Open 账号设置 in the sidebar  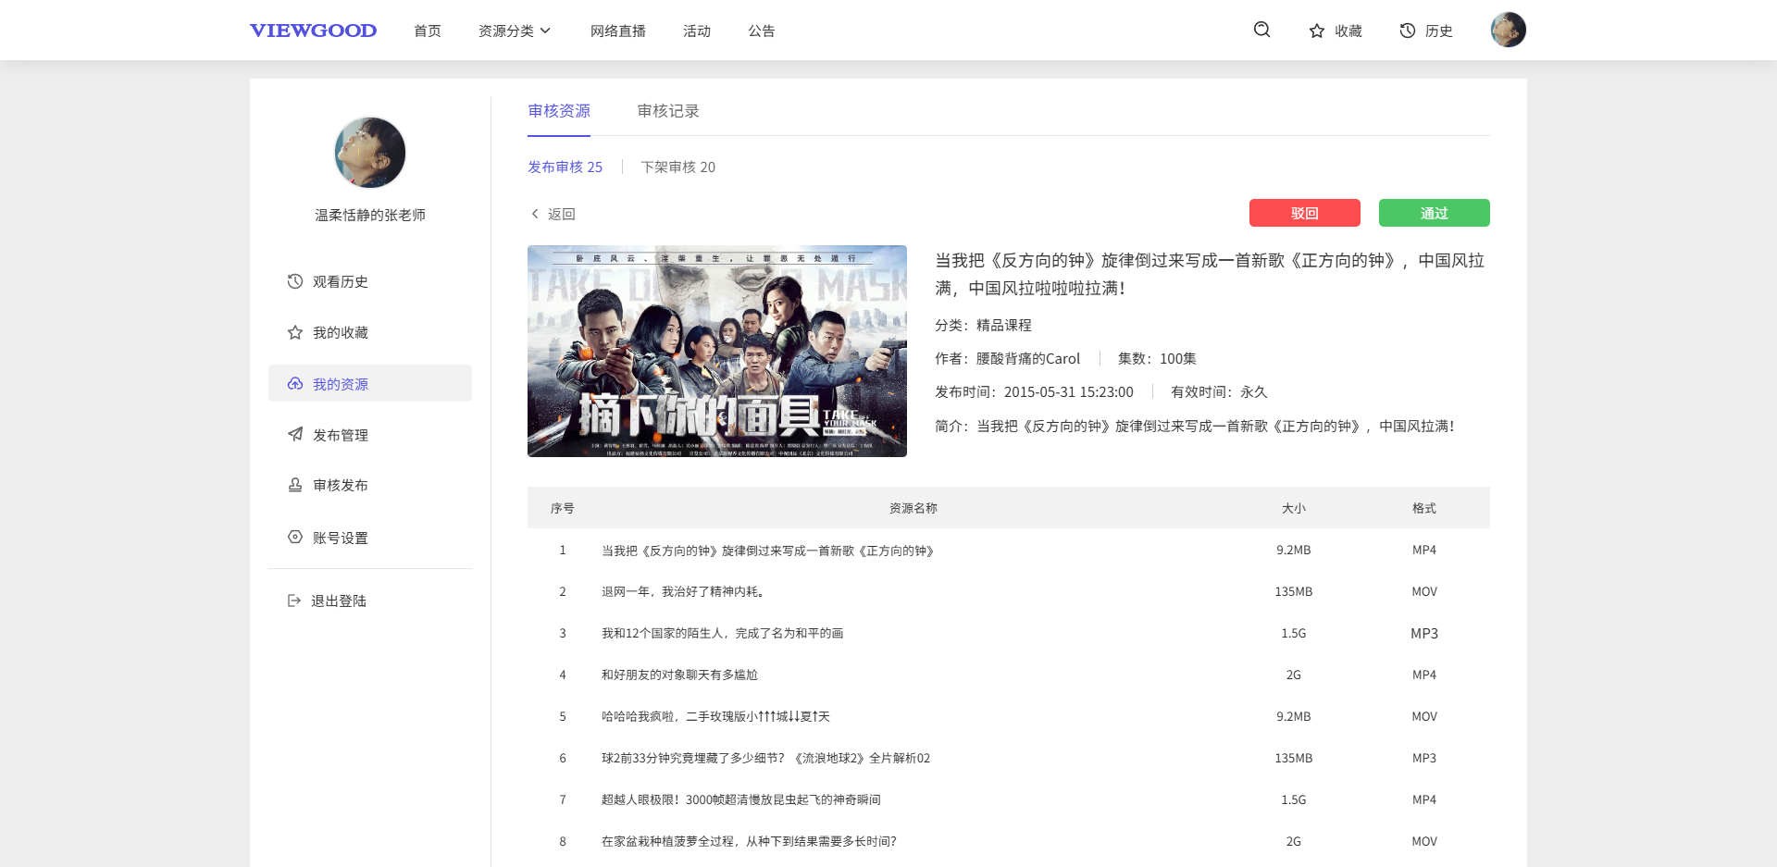pyautogui.click(x=341, y=538)
